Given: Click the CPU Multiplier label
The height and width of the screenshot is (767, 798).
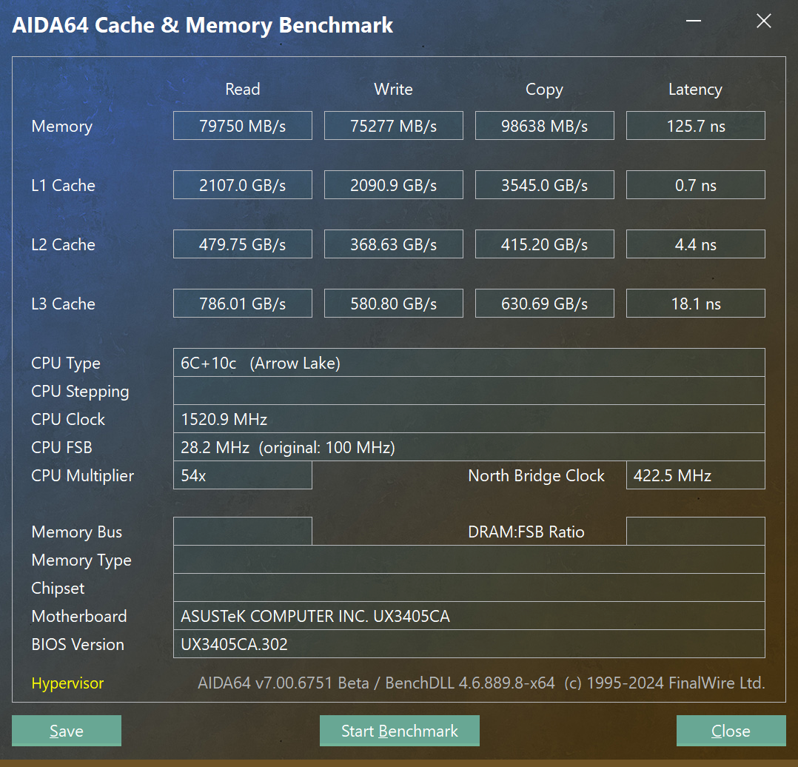Looking at the screenshot, I should point(82,476).
